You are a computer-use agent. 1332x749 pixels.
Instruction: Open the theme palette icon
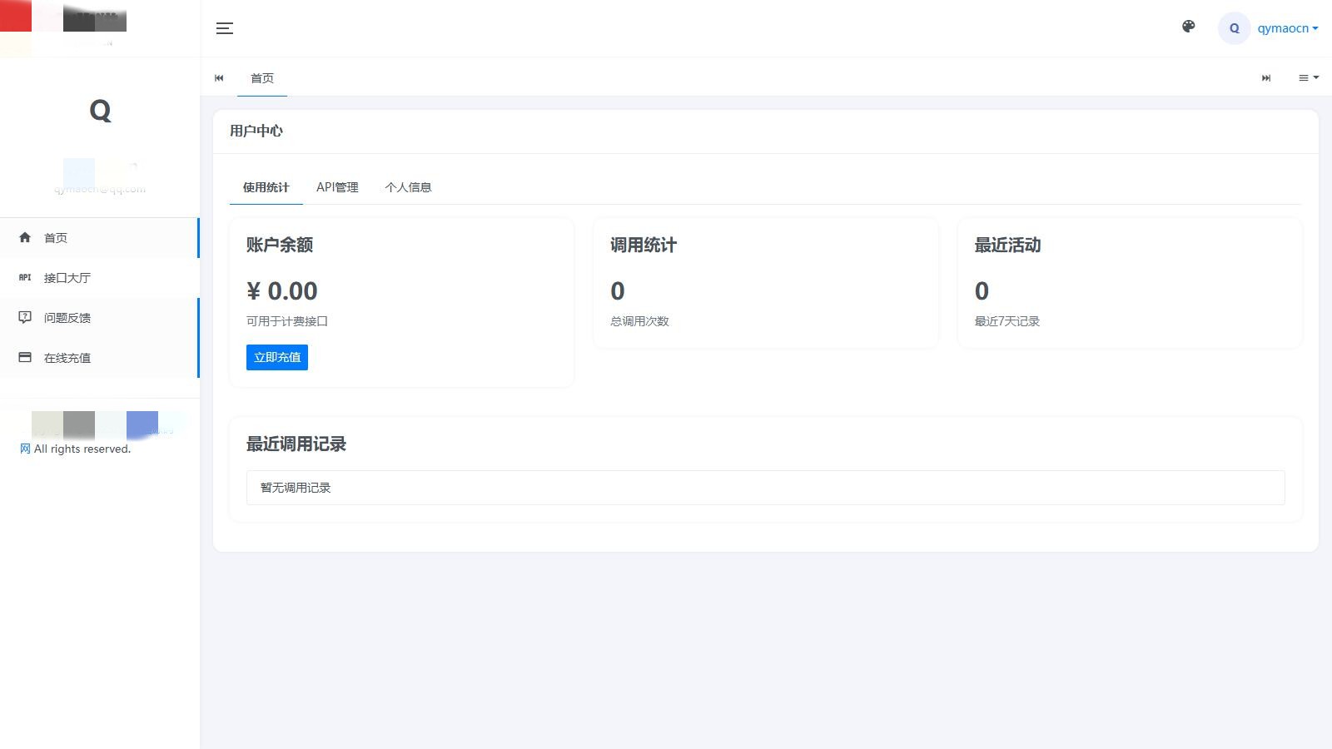coord(1188,27)
